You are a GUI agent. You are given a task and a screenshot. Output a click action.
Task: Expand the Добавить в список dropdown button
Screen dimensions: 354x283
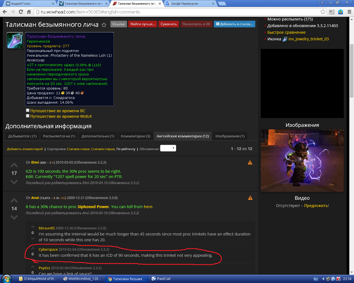(234, 24)
